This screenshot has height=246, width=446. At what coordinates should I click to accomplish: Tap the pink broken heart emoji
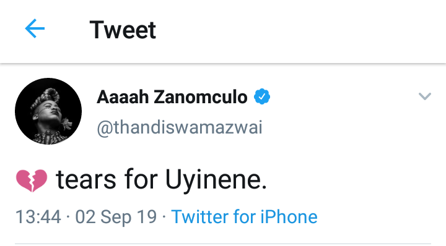pos(32,180)
